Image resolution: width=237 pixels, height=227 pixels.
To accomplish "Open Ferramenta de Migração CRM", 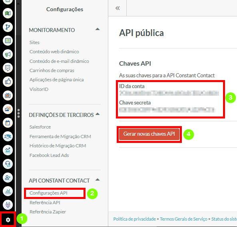I will pyautogui.click(x=60, y=137).
